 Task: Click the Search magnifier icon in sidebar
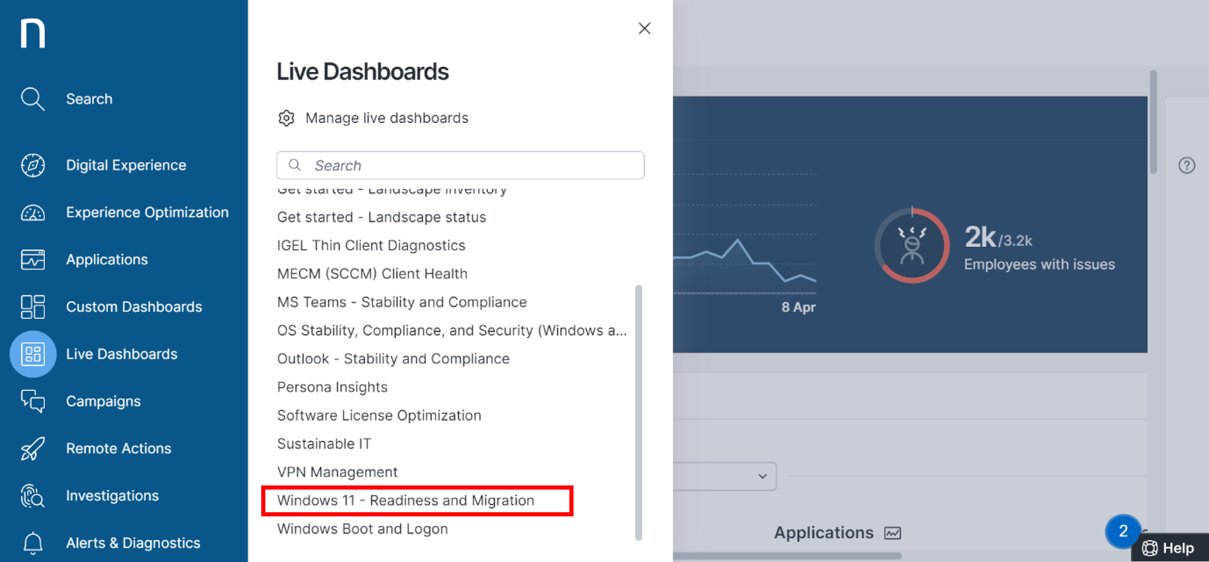33,99
